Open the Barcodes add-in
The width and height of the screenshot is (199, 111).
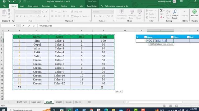(194, 13)
